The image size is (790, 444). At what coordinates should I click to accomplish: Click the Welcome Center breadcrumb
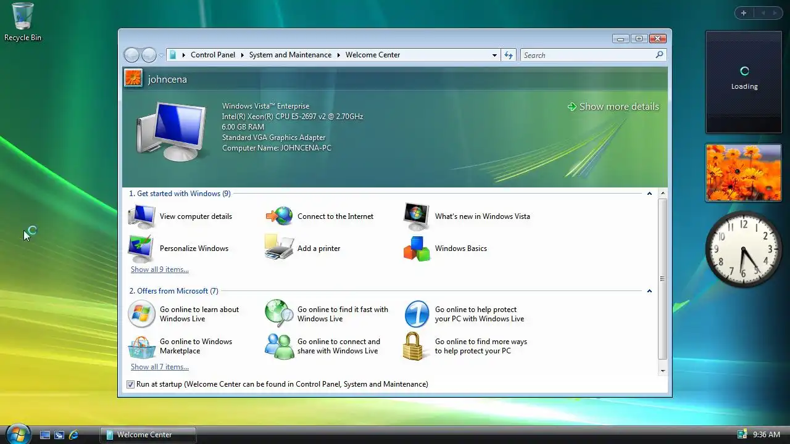(373, 55)
